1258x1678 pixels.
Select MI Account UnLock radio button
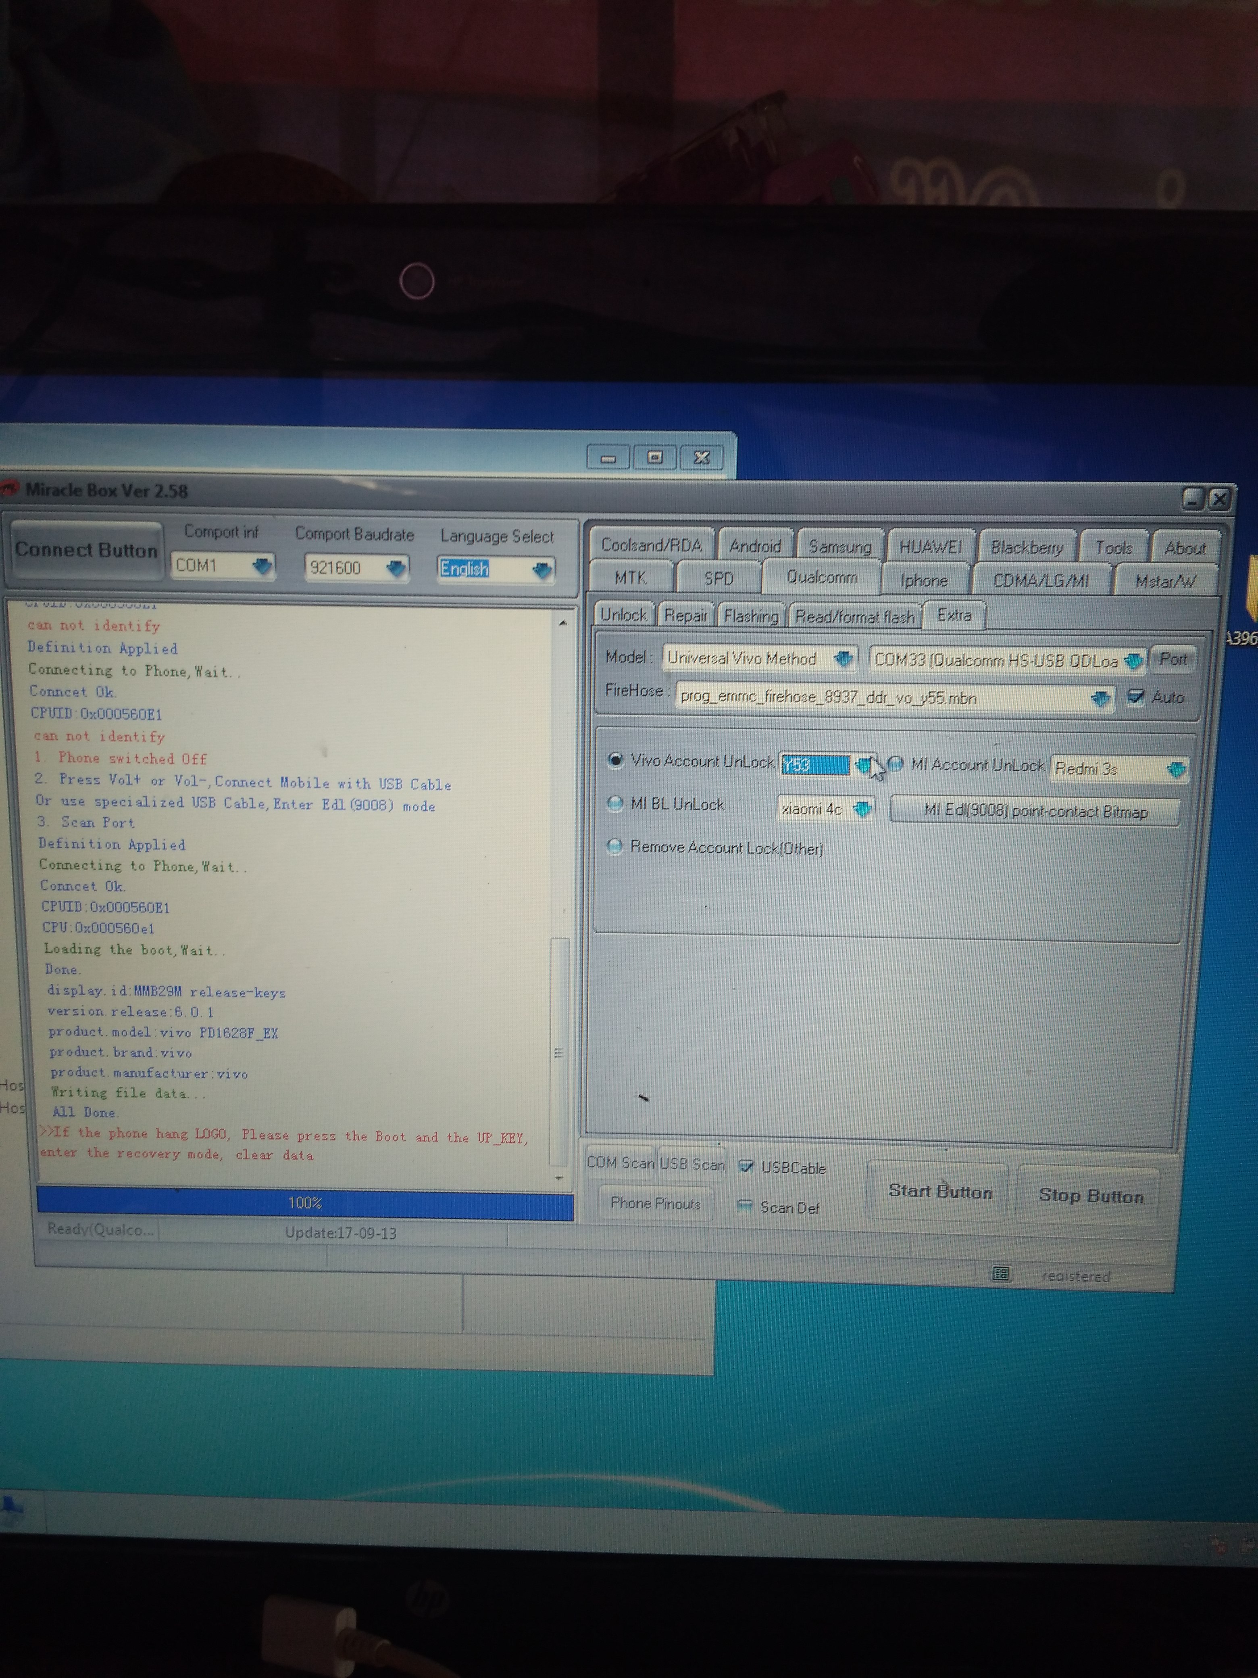point(896,764)
